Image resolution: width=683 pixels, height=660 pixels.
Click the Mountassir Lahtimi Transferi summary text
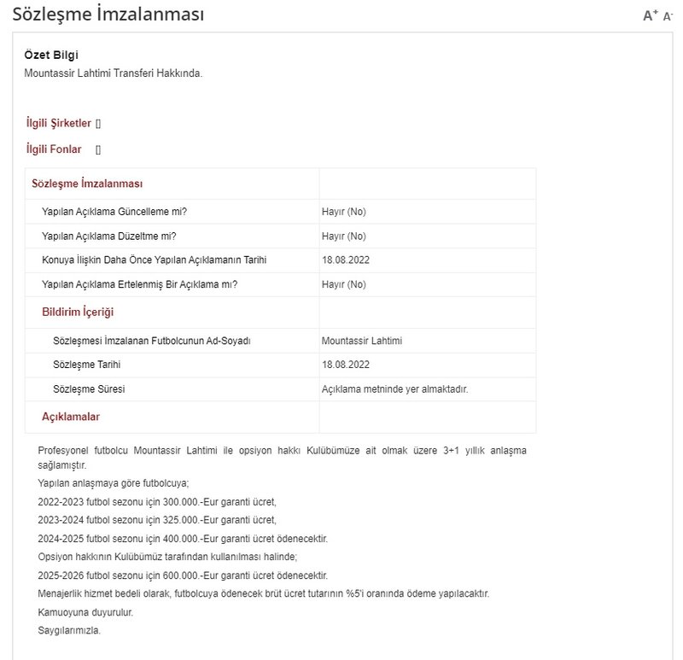pos(113,73)
